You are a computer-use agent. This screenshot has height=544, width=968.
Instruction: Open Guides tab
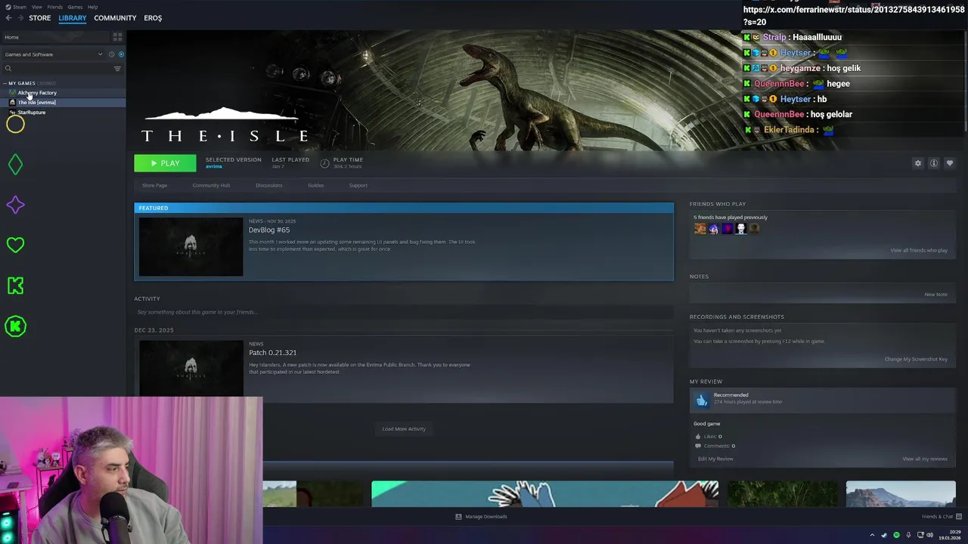coord(315,185)
